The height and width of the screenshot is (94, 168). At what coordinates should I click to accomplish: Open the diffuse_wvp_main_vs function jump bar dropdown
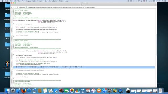click(x=60, y=7)
